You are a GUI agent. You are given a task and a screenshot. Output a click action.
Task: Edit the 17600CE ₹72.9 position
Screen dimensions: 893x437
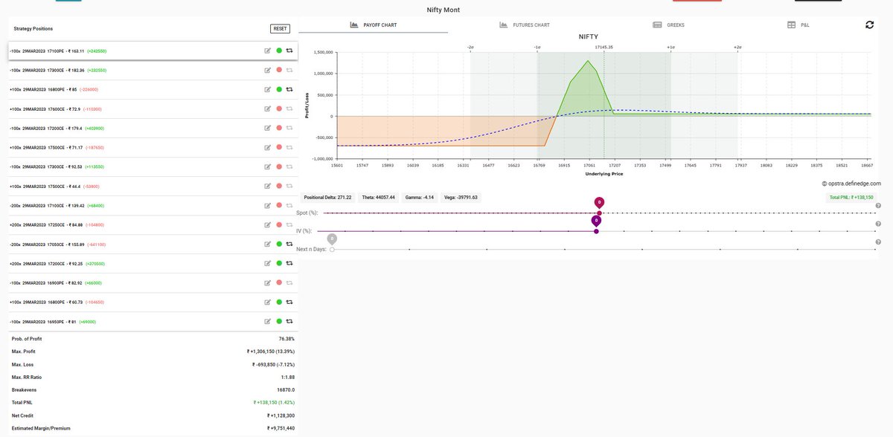[267, 109]
